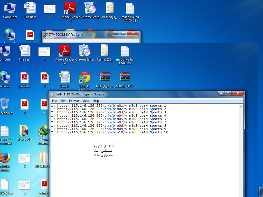Open the View menu in Notepad
The height and width of the screenshot is (197, 263).
click(x=86, y=101)
